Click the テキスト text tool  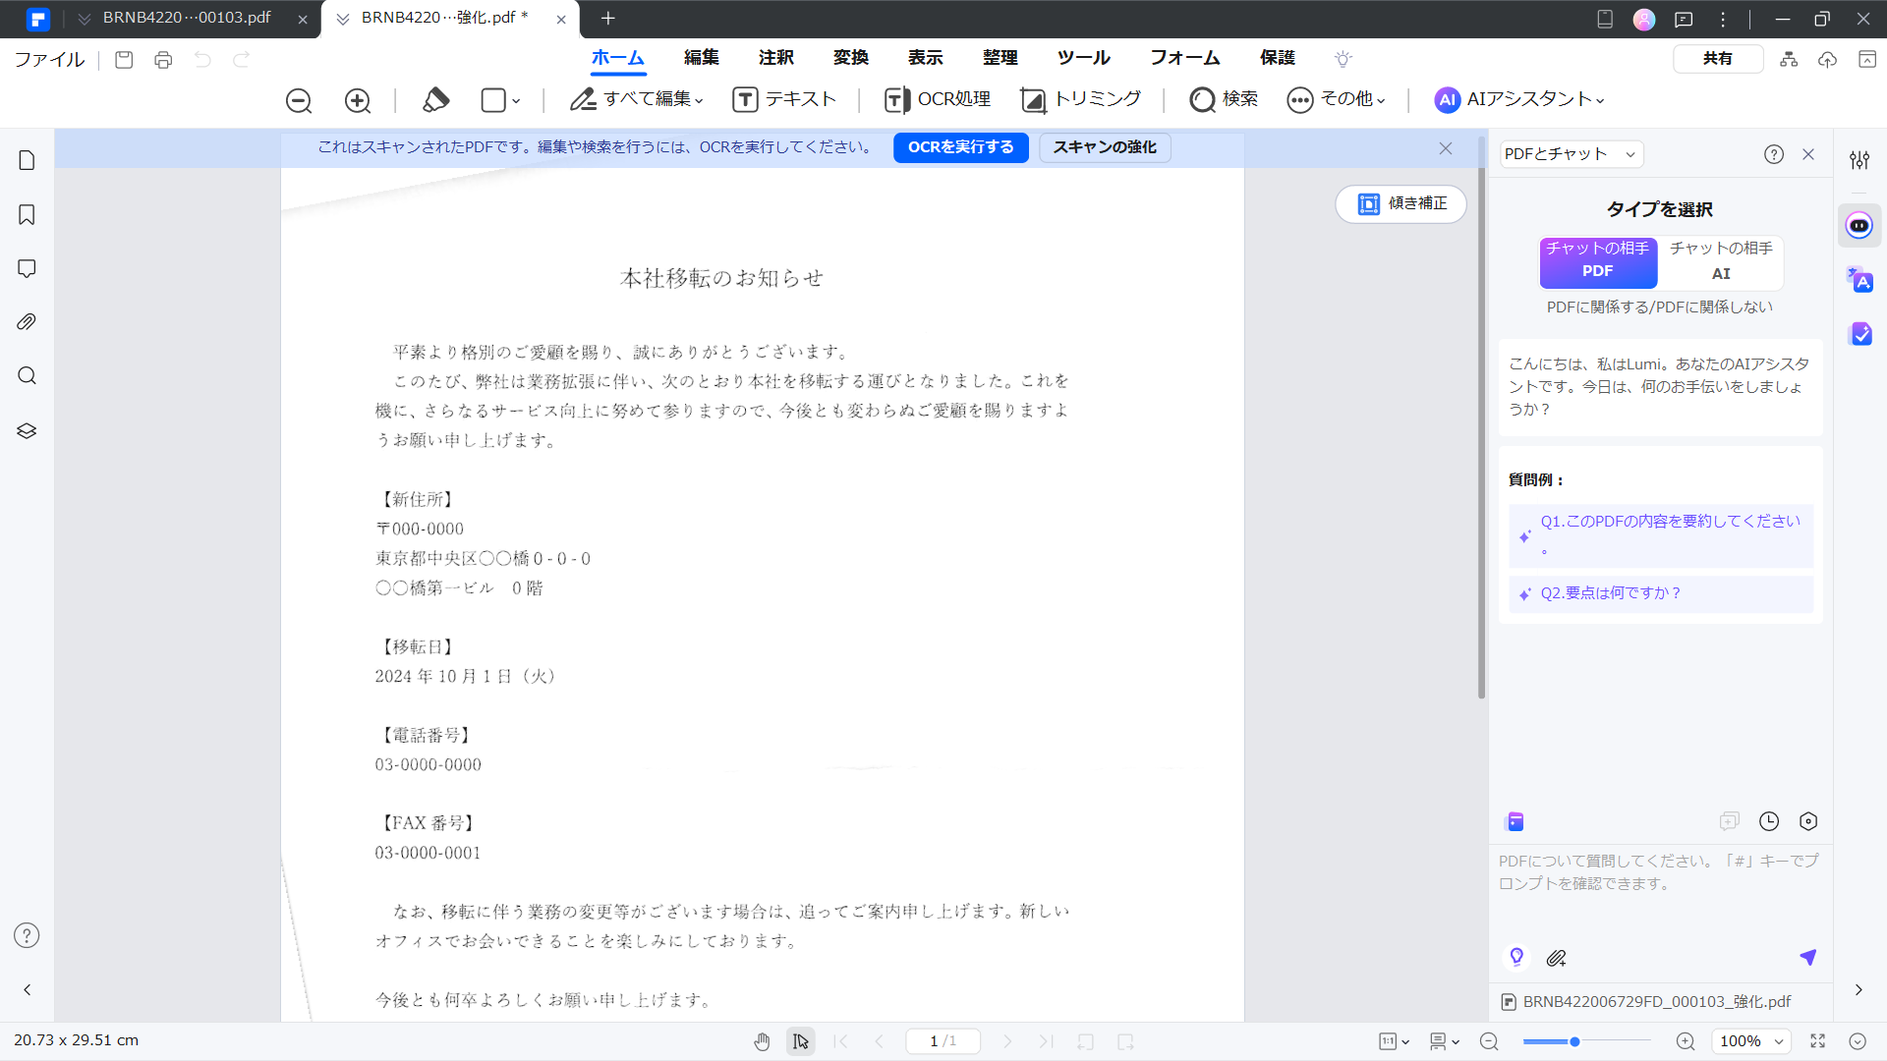(784, 99)
